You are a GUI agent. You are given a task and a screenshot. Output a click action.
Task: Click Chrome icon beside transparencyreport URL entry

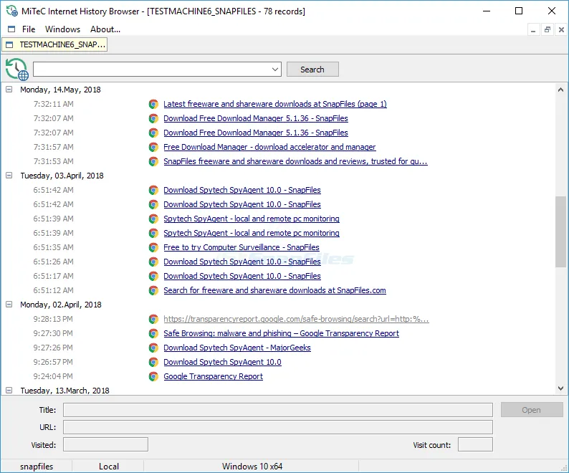click(153, 319)
